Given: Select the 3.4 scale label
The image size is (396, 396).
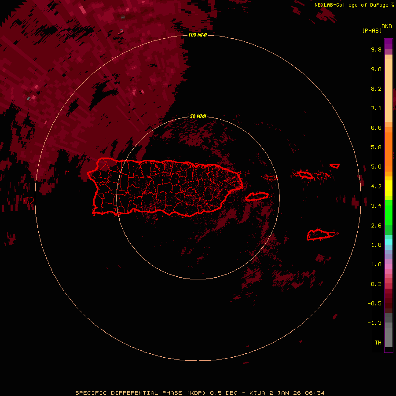Looking at the screenshot, I should click(x=376, y=206).
